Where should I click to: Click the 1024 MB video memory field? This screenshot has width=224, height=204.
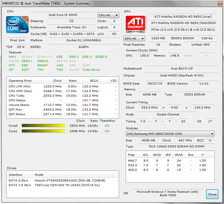coord(158,38)
